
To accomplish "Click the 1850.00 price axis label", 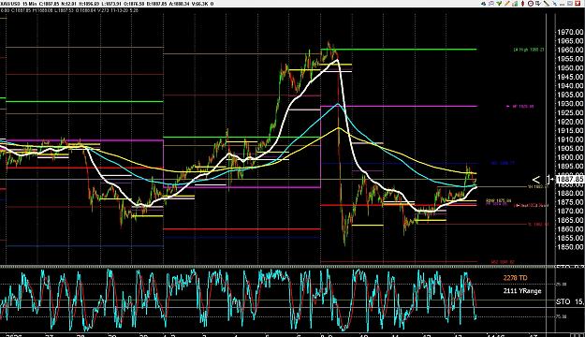I will (570, 247).
